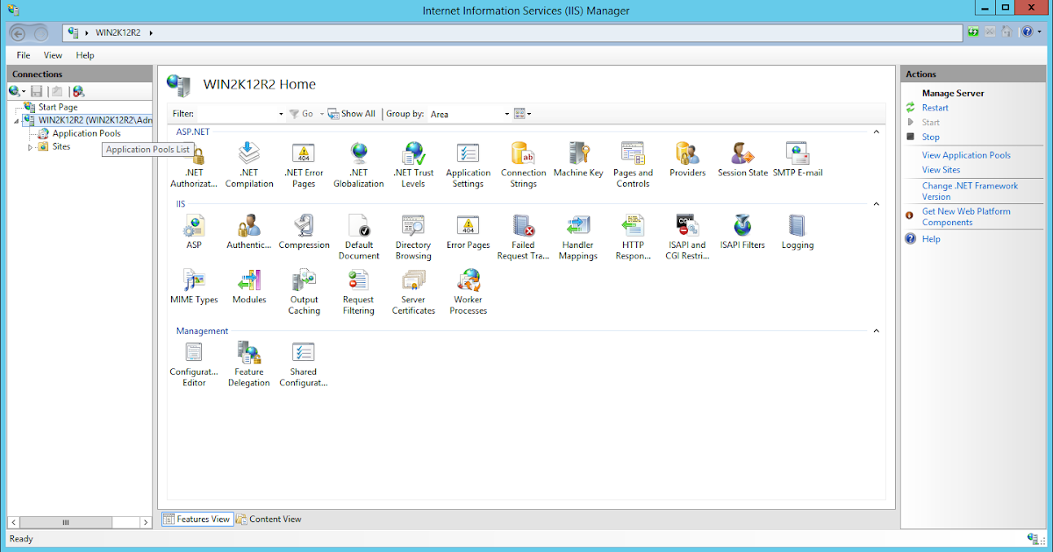1053x552 pixels.
Task: Open Application Settings feature
Action: (468, 164)
